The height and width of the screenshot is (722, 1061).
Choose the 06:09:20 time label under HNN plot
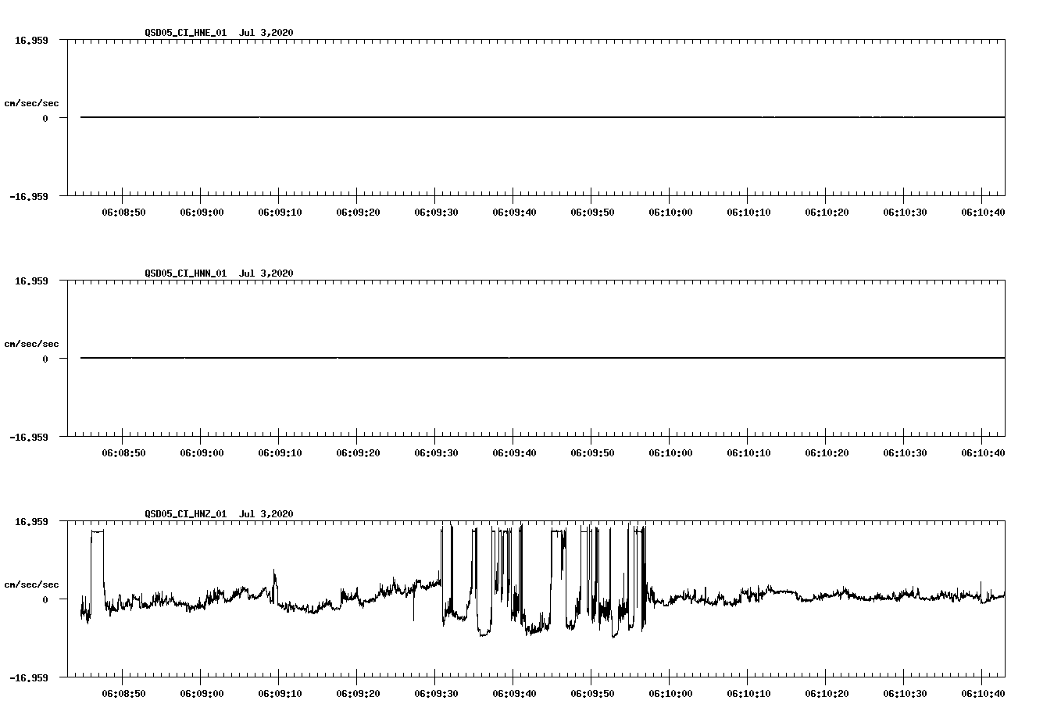point(358,453)
